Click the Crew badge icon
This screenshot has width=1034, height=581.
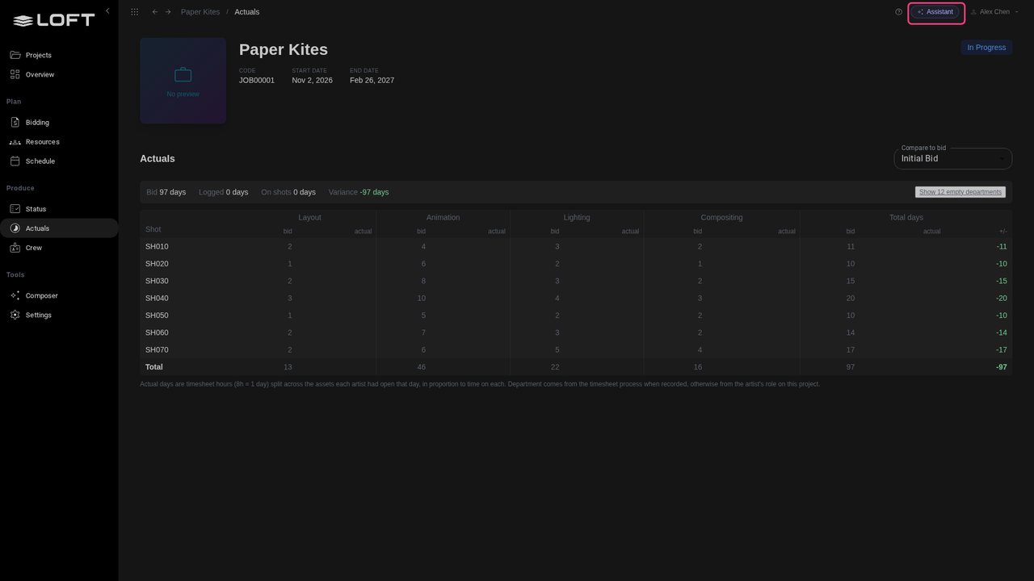pos(15,248)
